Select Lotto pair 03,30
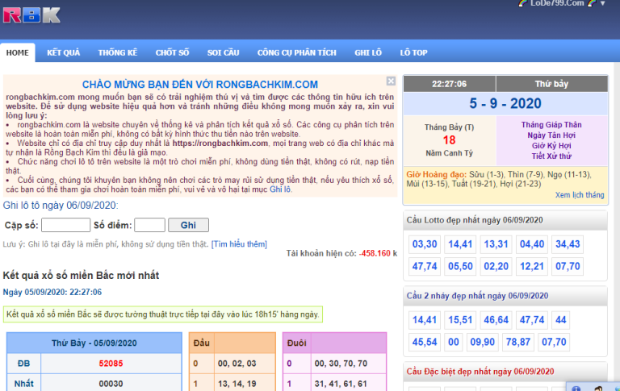Screen dimensions: 620x391 pyautogui.click(x=425, y=244)
